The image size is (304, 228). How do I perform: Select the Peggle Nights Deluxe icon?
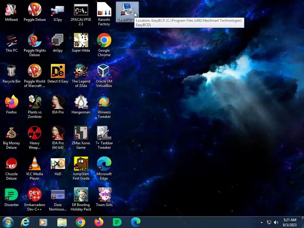point(35,45)
